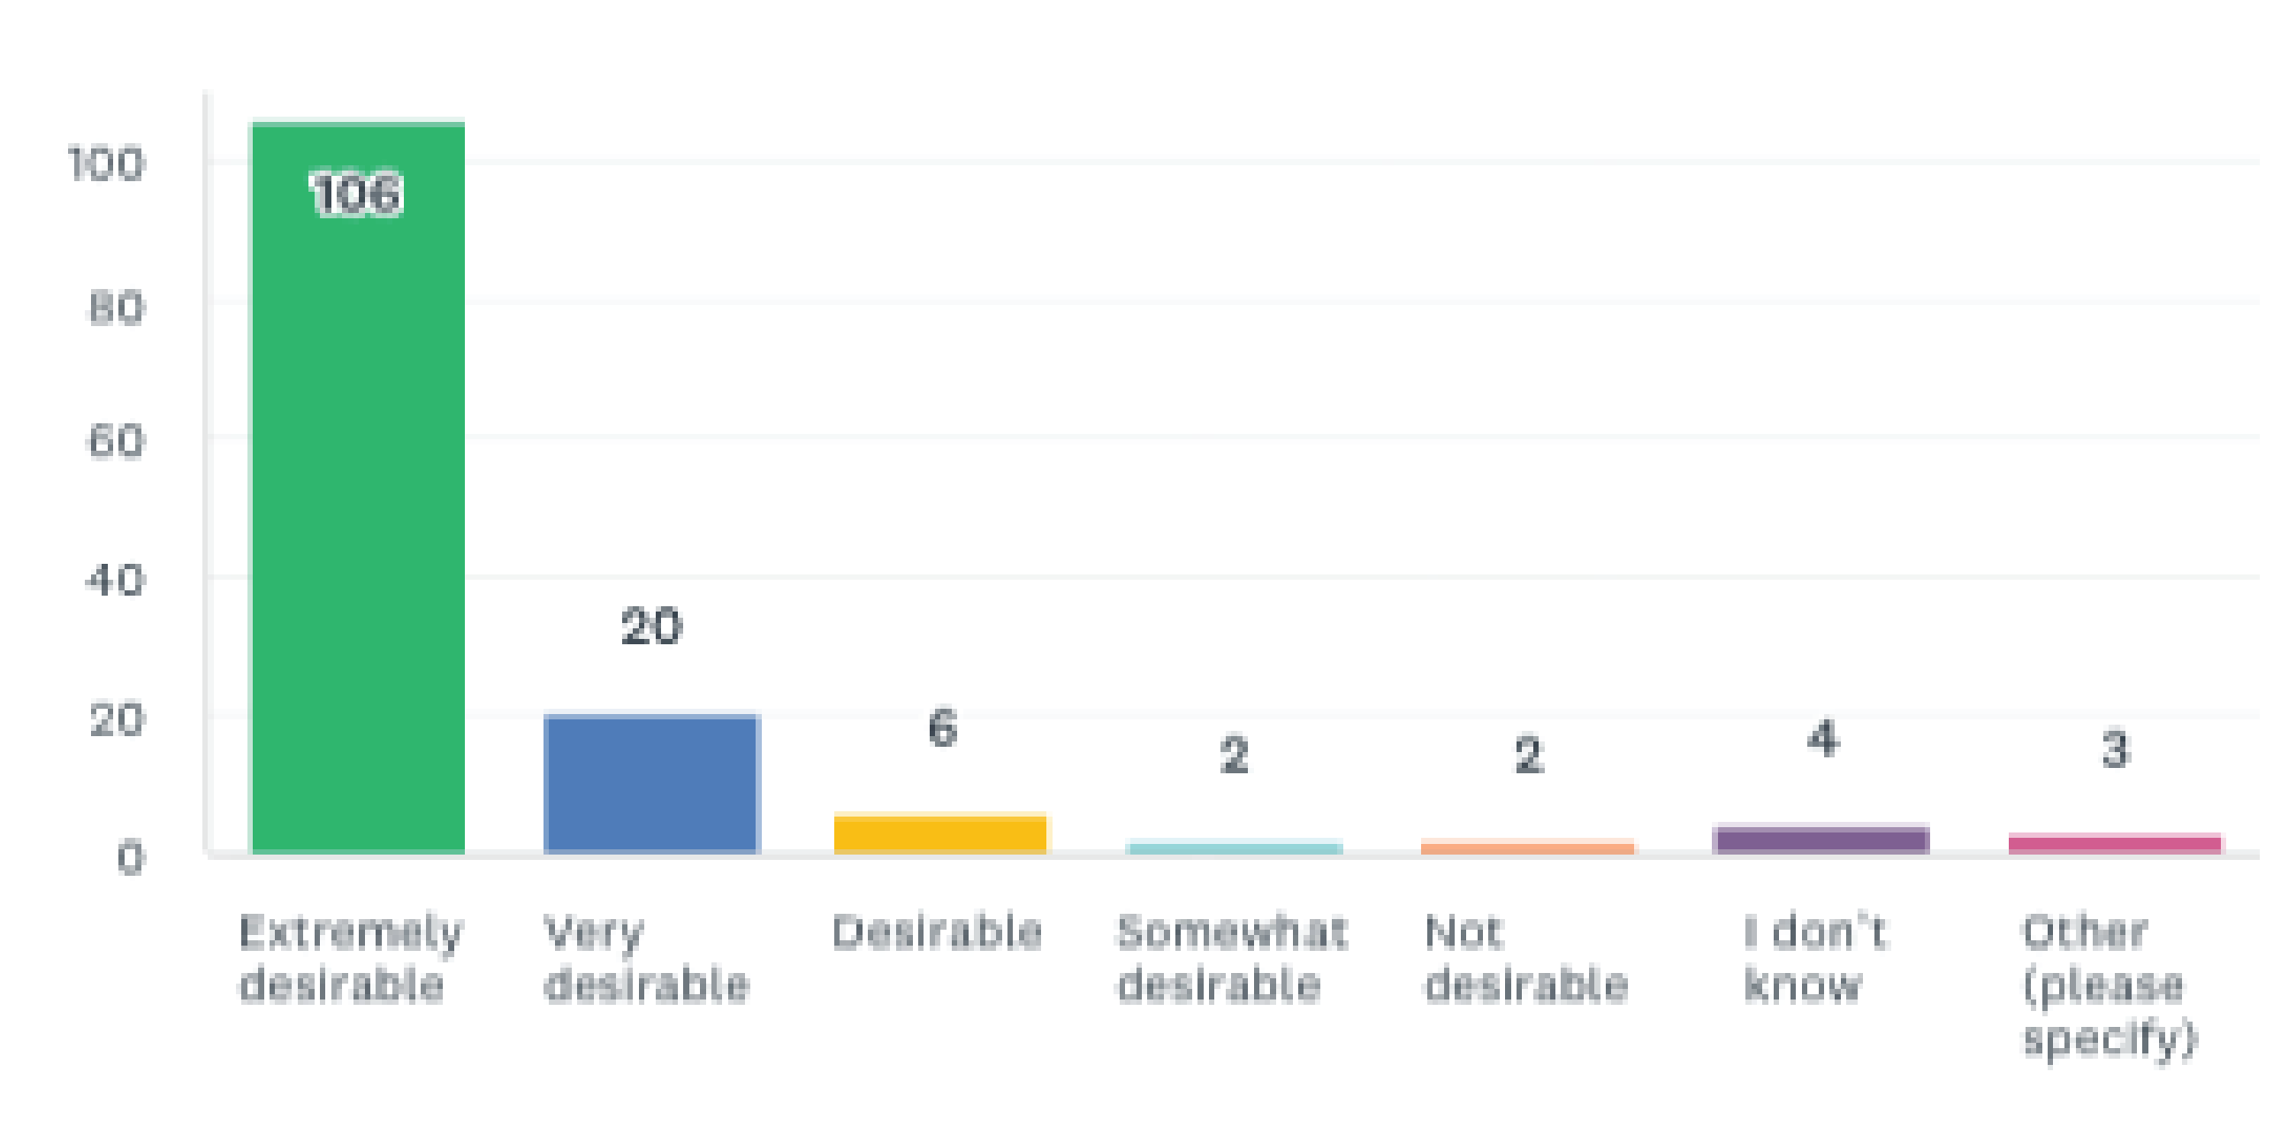Select the orange Not desirable bar

tap(1528, 847)
